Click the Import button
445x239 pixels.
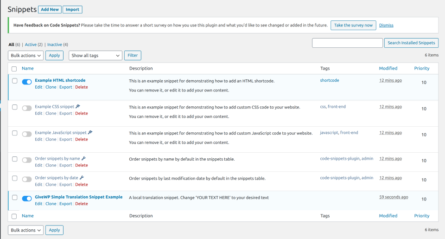(72, 9)
